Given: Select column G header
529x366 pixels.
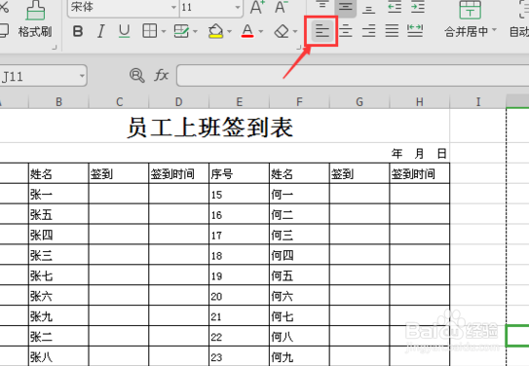Looking at the screenshot, I should click(x=359, y=102).
